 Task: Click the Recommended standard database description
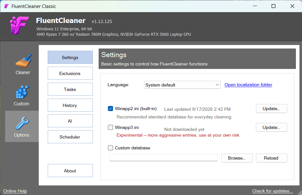174,117
